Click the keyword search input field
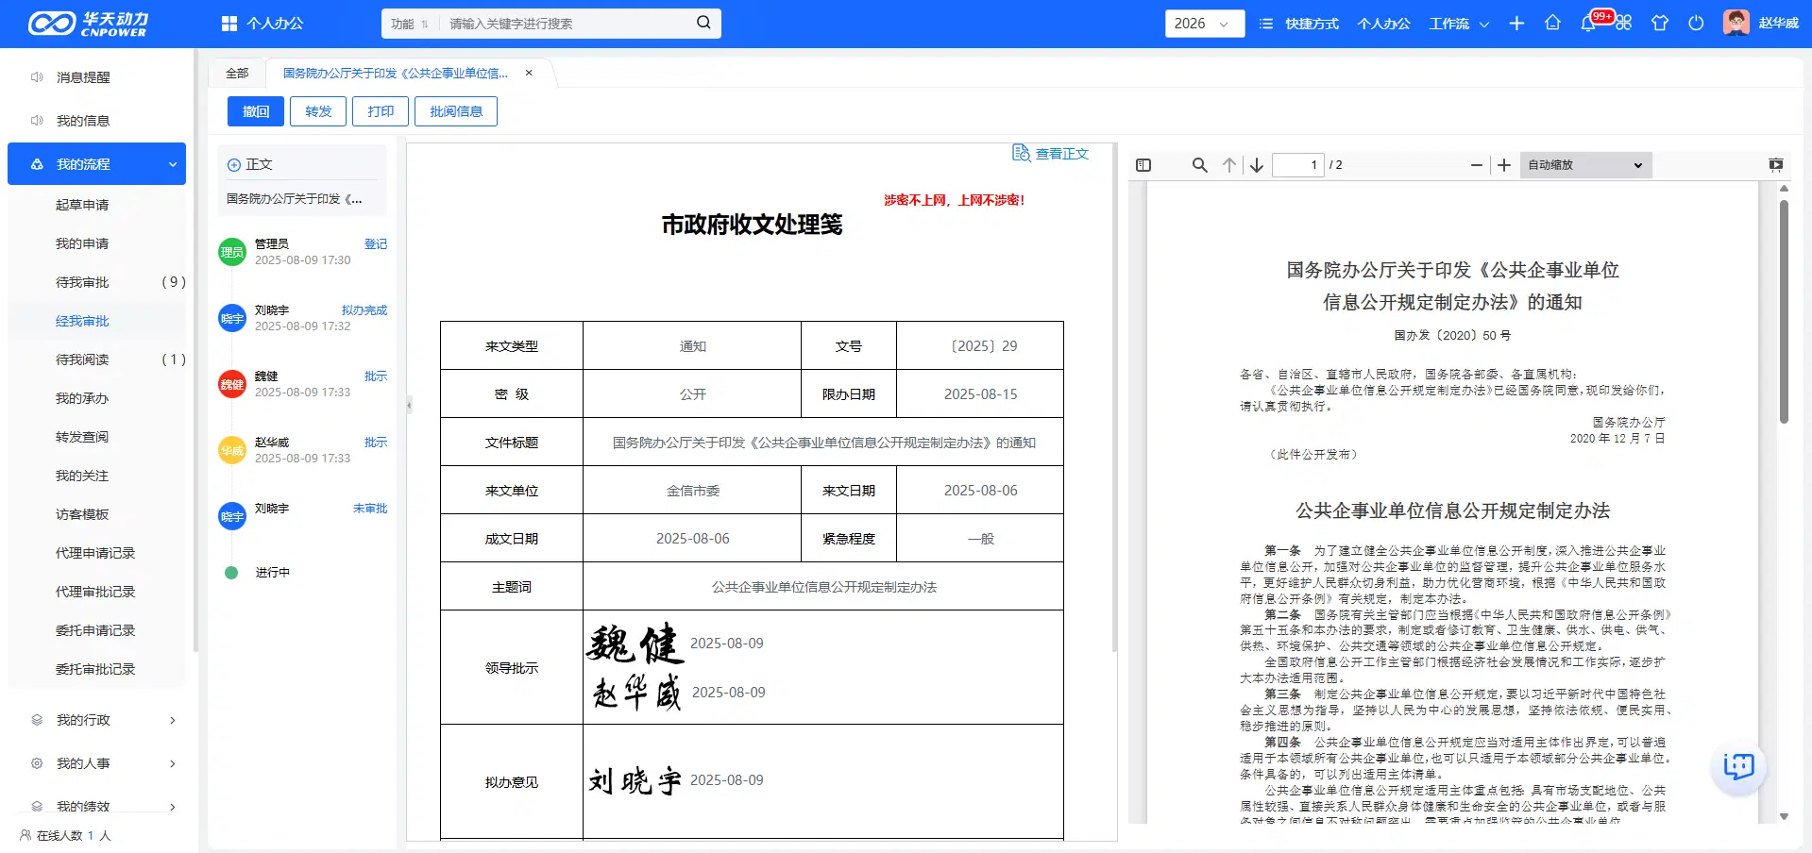 pos(567,24)
